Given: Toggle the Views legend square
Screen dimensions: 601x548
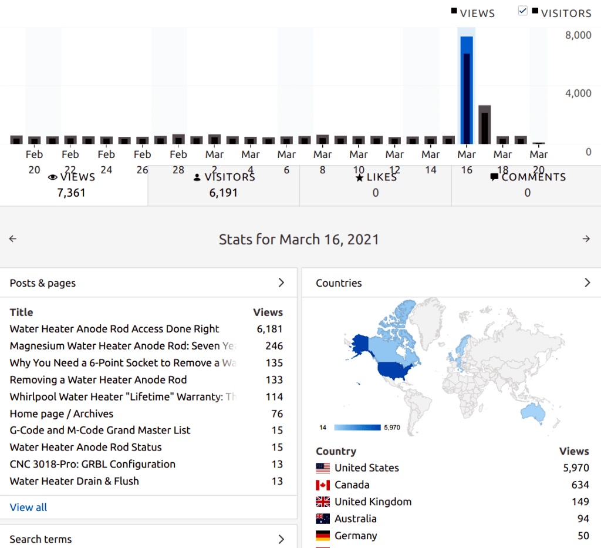Looking at the screenshot, I should [x=454, y=11].
